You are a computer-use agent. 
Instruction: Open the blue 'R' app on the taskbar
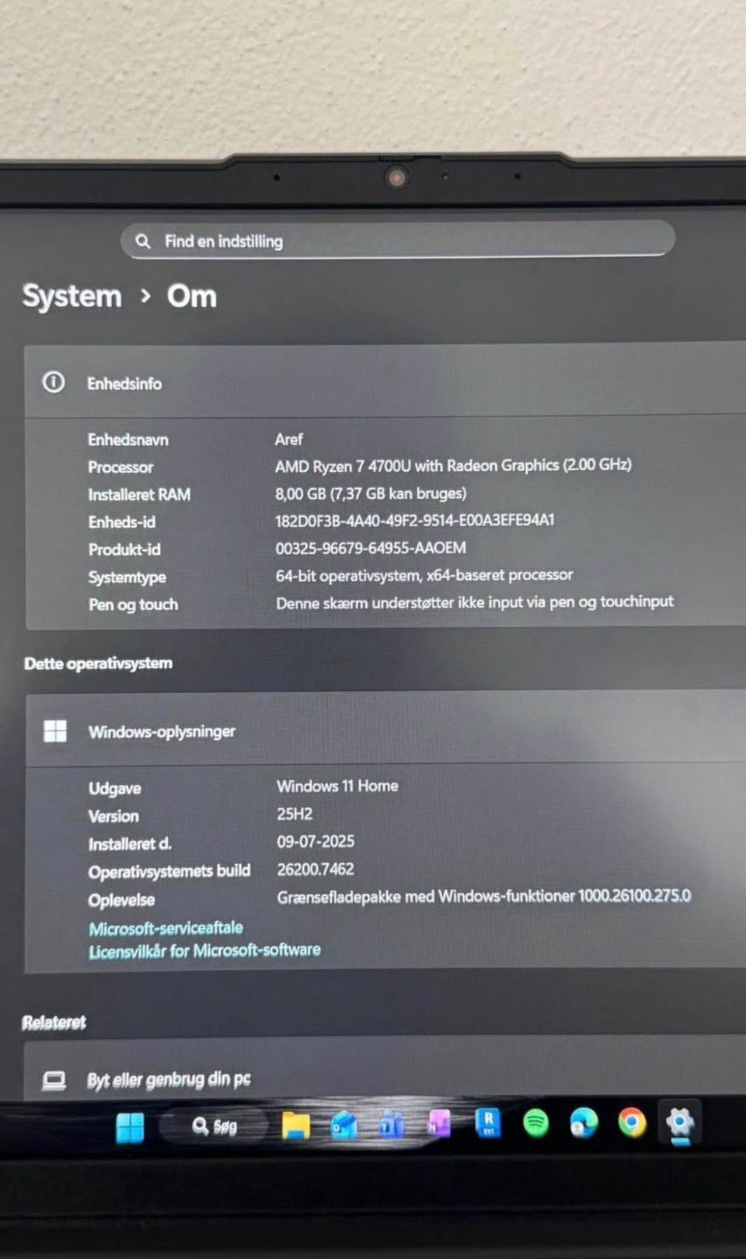(488, 1123)
